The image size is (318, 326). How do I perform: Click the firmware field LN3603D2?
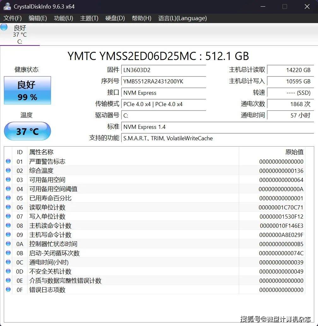163,70
